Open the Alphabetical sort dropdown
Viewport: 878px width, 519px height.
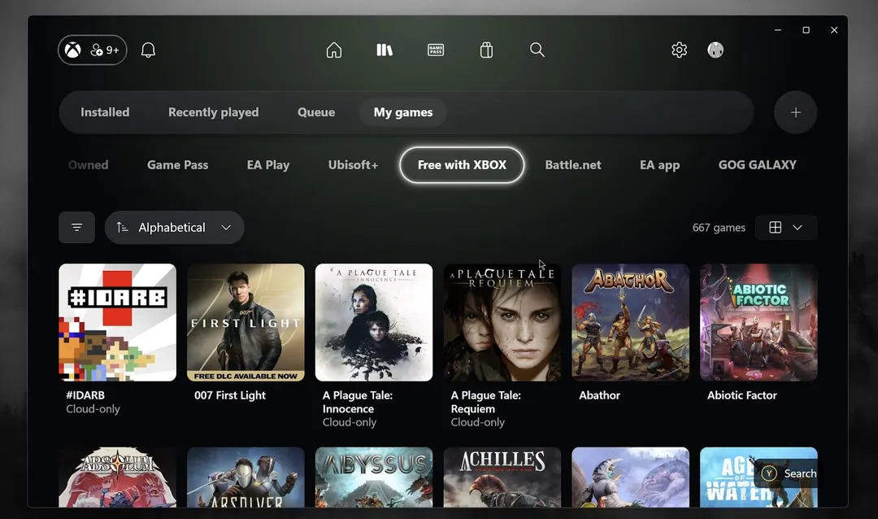[174, 227]
